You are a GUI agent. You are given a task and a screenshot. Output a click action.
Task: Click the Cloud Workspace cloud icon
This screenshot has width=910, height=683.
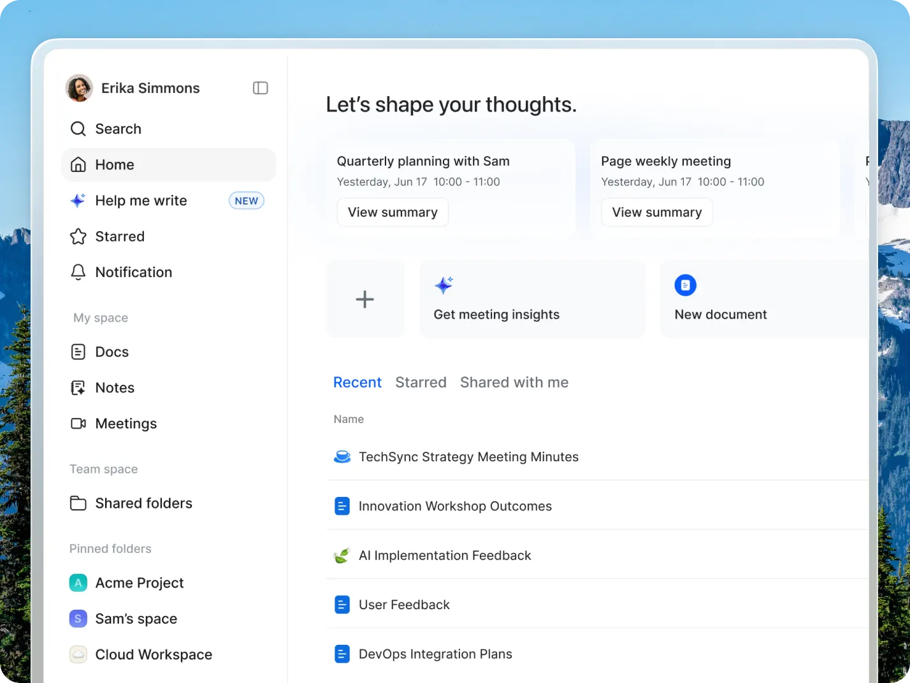point(78,654)
